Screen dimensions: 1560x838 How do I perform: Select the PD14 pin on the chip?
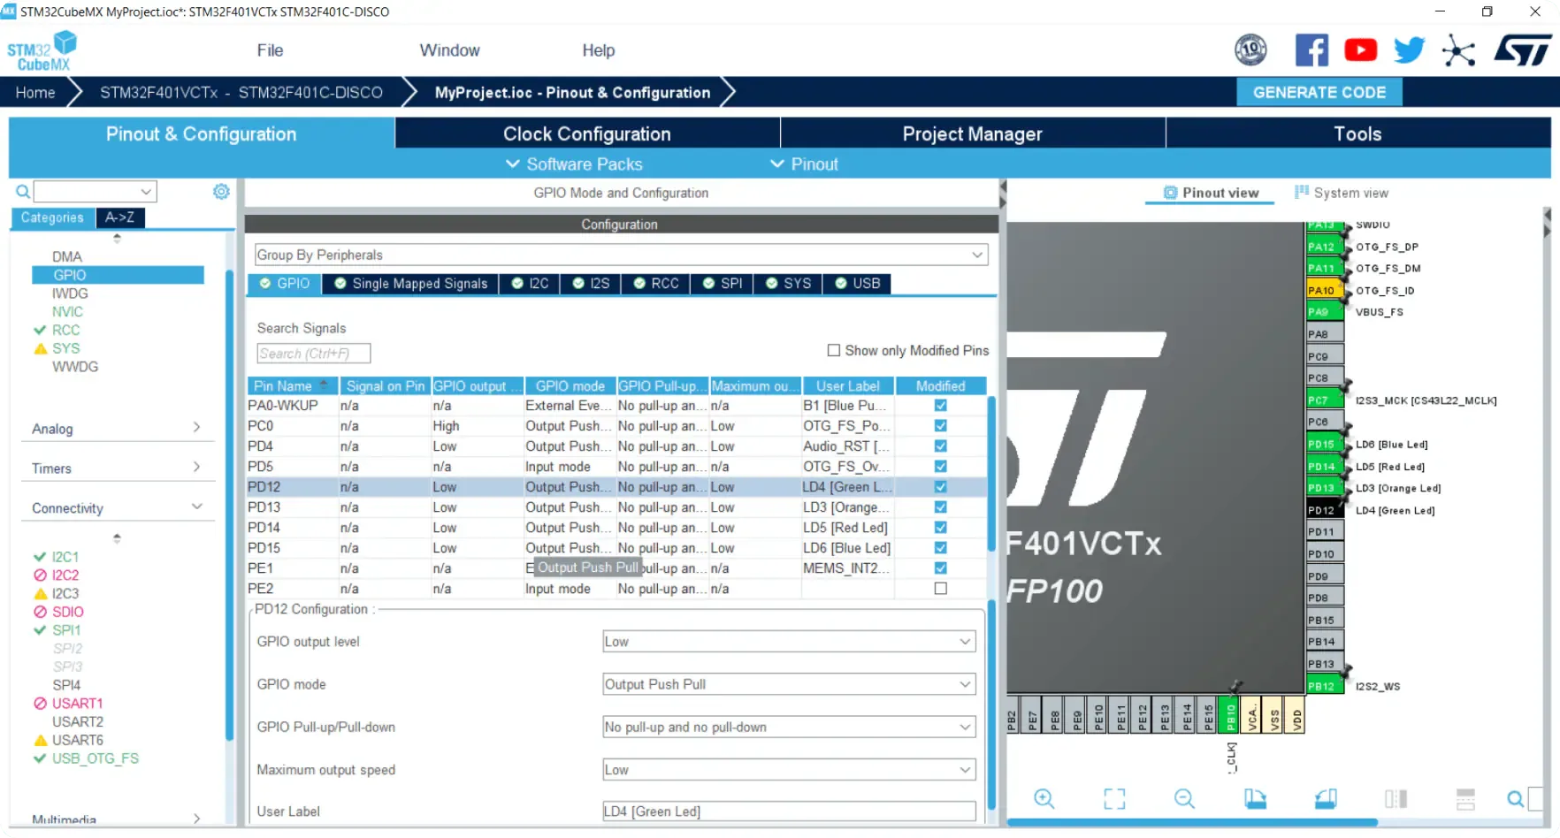[x=1324, y=467]
